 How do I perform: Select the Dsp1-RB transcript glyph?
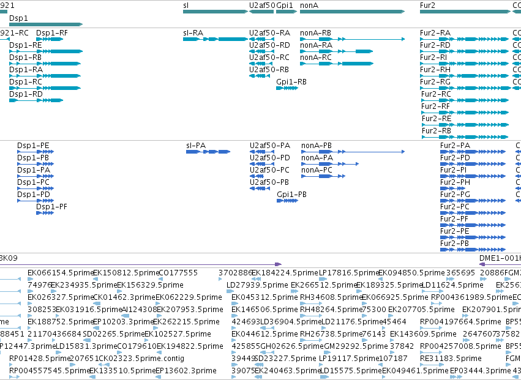tap(45, 64)
